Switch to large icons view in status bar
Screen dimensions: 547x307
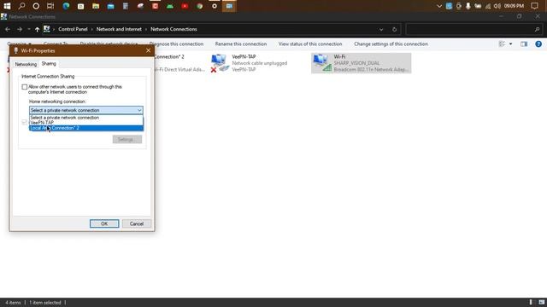coord(541,303)
